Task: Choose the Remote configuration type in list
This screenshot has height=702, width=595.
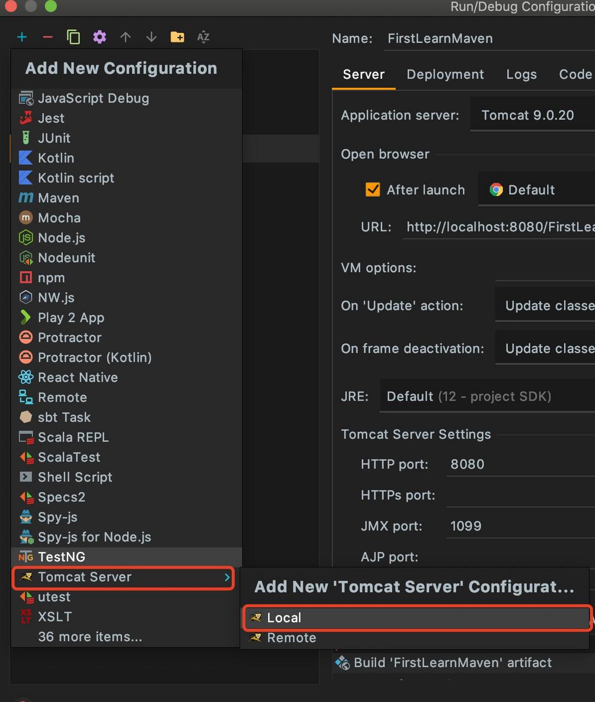Action: click(126, 397)
